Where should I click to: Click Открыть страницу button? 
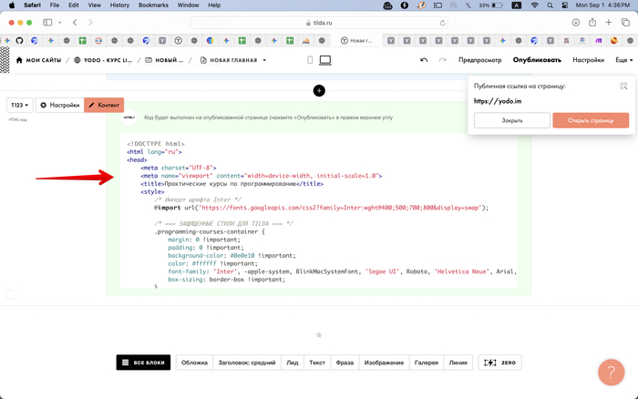tap(591, 120)
